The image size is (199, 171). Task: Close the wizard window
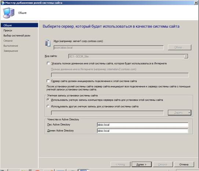[x=196, y=3]
